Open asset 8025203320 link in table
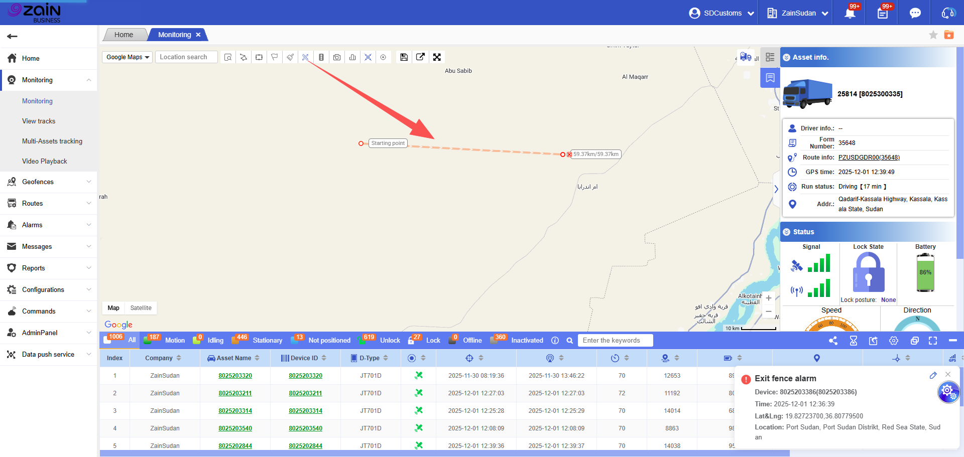964x457 pixels. [x=235, y=376]
